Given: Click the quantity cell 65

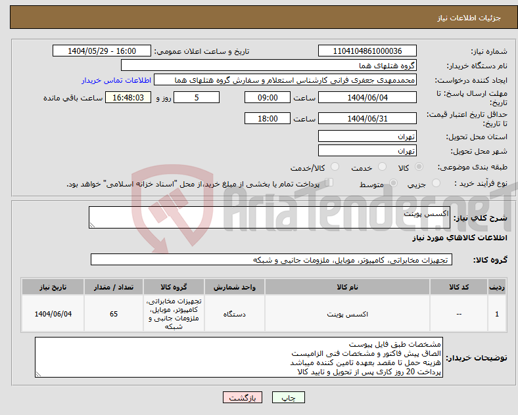Looking at the screenshot, I should [x=114, y=314].
